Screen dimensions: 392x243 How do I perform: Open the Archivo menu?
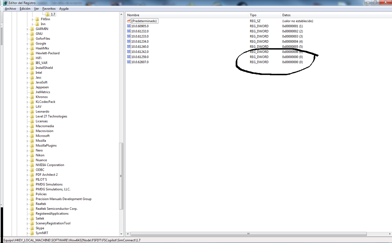(10, 9)
